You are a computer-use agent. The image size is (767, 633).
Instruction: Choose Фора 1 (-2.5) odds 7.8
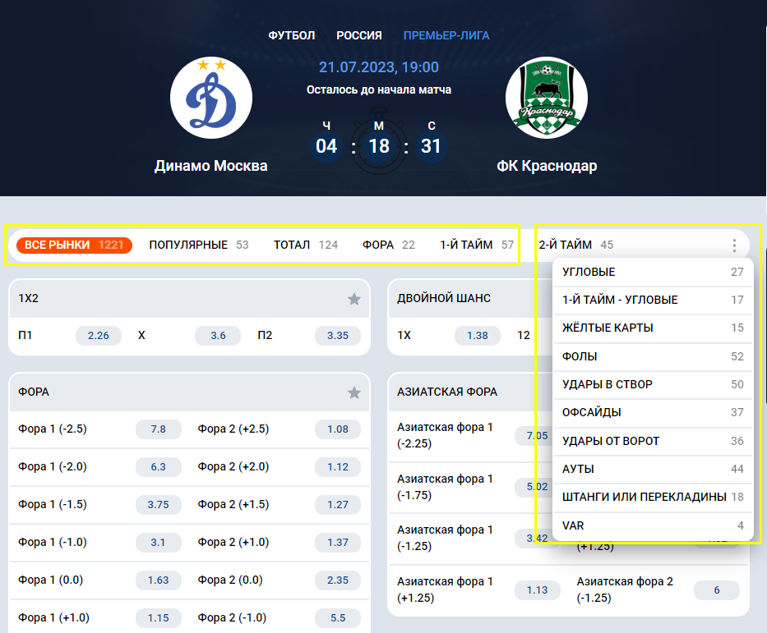(159, 429)
